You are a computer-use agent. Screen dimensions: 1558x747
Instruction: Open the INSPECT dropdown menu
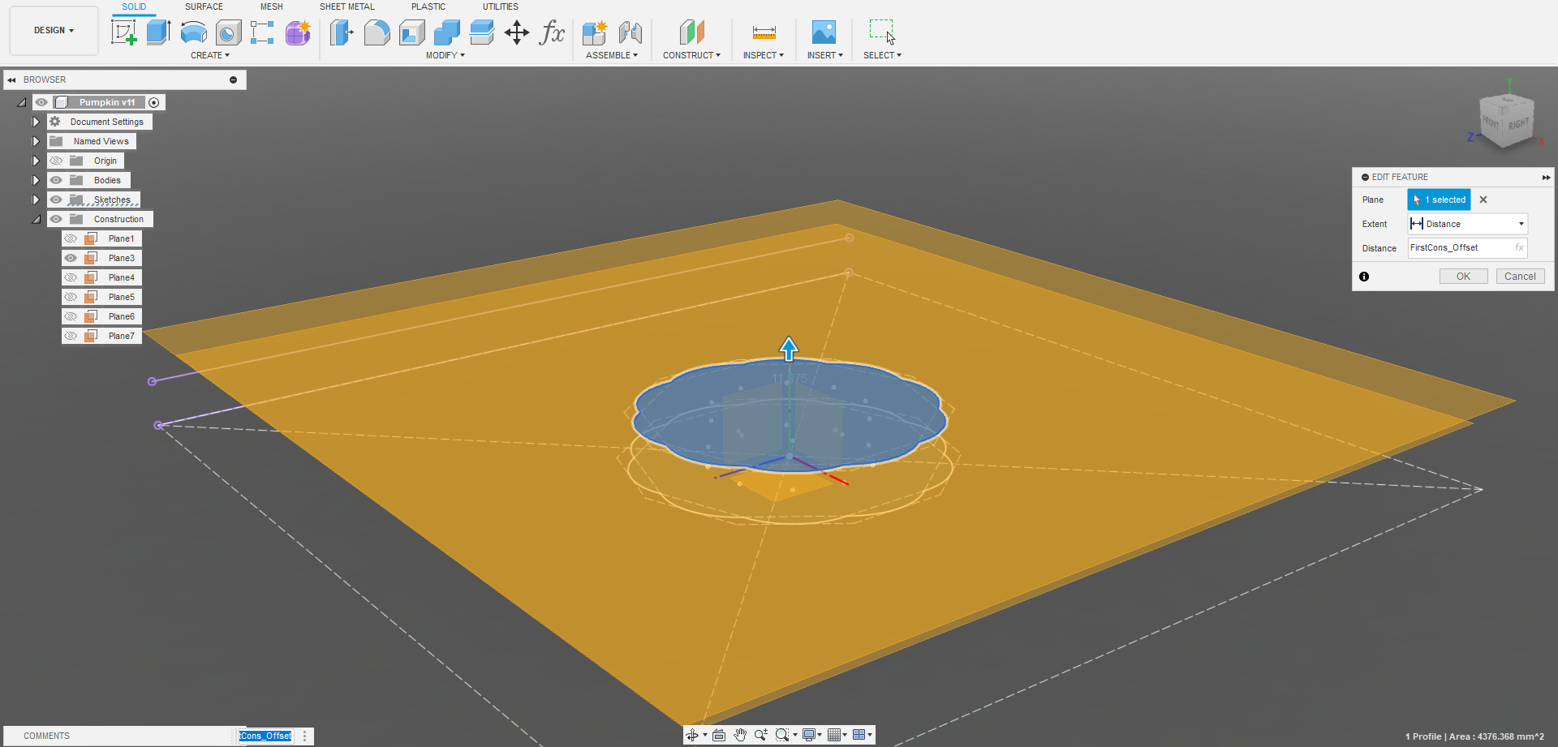764,55
